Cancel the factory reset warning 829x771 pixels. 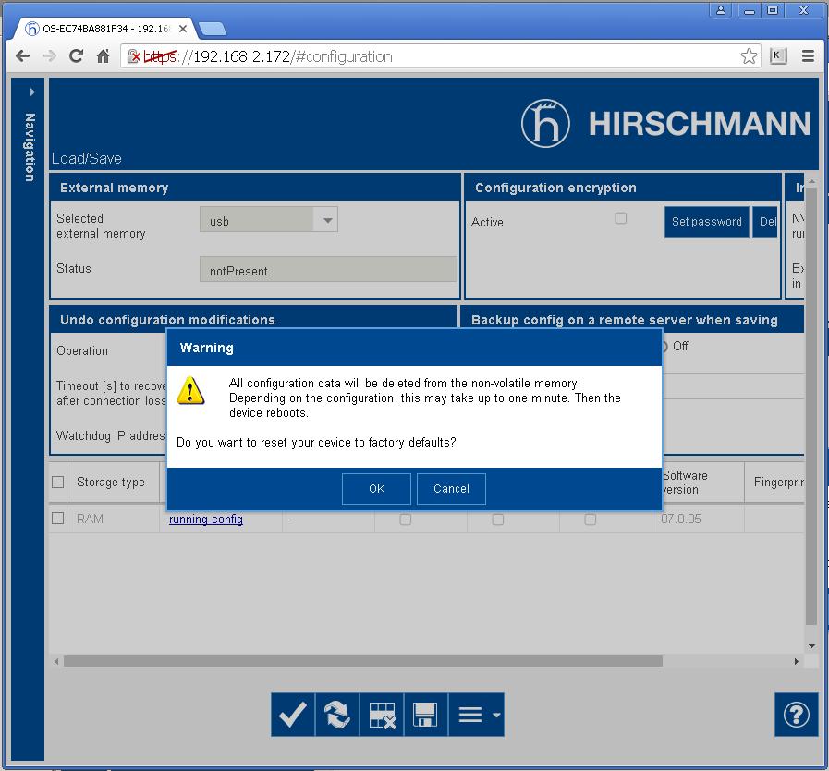451,489
